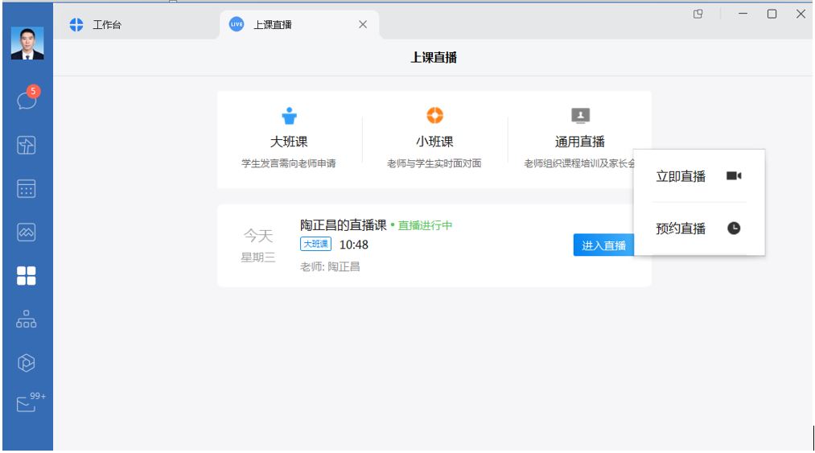The width and height of the screenshot is (815, 453).
Task: Click the window layout icon in title bar
Action: (x=698, y=14)
